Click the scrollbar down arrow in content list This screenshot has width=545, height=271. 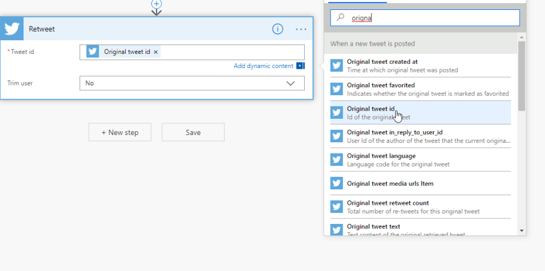(521, 230)
